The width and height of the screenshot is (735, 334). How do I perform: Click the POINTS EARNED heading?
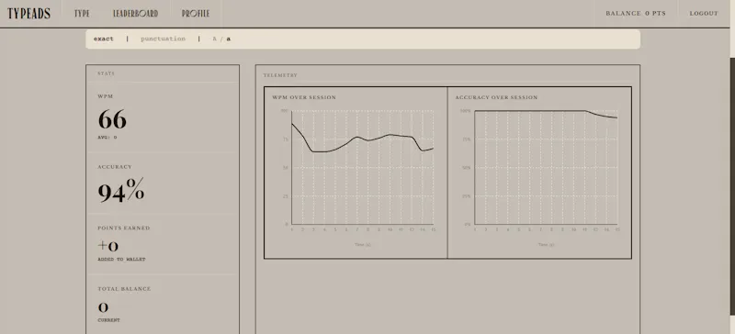[x=124, y=228]
